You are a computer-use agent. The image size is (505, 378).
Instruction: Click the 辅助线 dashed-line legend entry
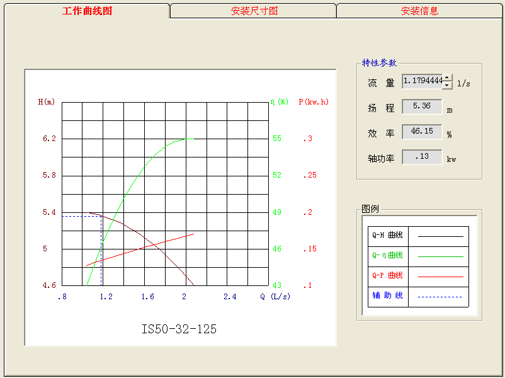click(x=387, y=296)
